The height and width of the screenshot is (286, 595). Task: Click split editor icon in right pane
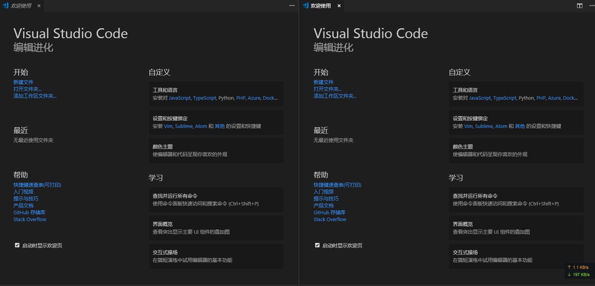pos(579,6)
